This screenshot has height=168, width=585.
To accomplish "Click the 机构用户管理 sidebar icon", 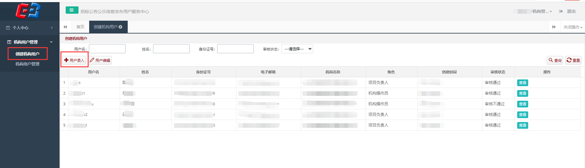I will [x=9, y=42].
